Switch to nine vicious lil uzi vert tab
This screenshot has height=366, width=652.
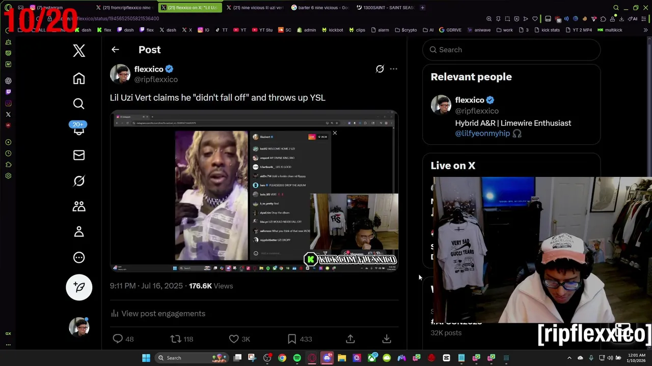[255, 8]
